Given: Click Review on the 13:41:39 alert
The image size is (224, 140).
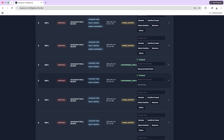Looking at the screenshot, I should [x=141, y=21].
